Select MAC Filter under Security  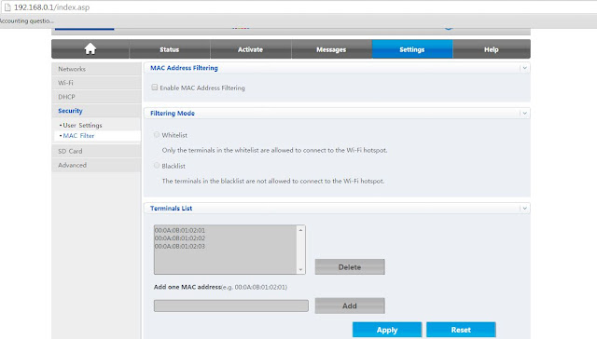pyautogui.click(x=97, y=136)
